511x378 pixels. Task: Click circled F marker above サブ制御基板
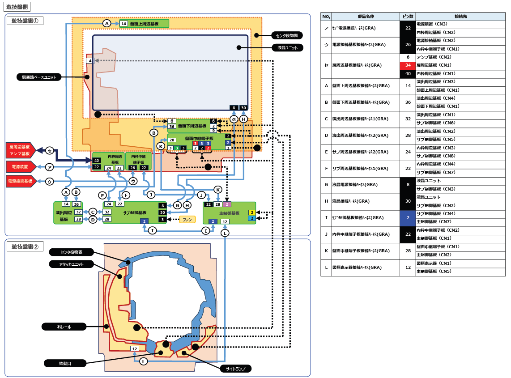[x=126, y=195]
